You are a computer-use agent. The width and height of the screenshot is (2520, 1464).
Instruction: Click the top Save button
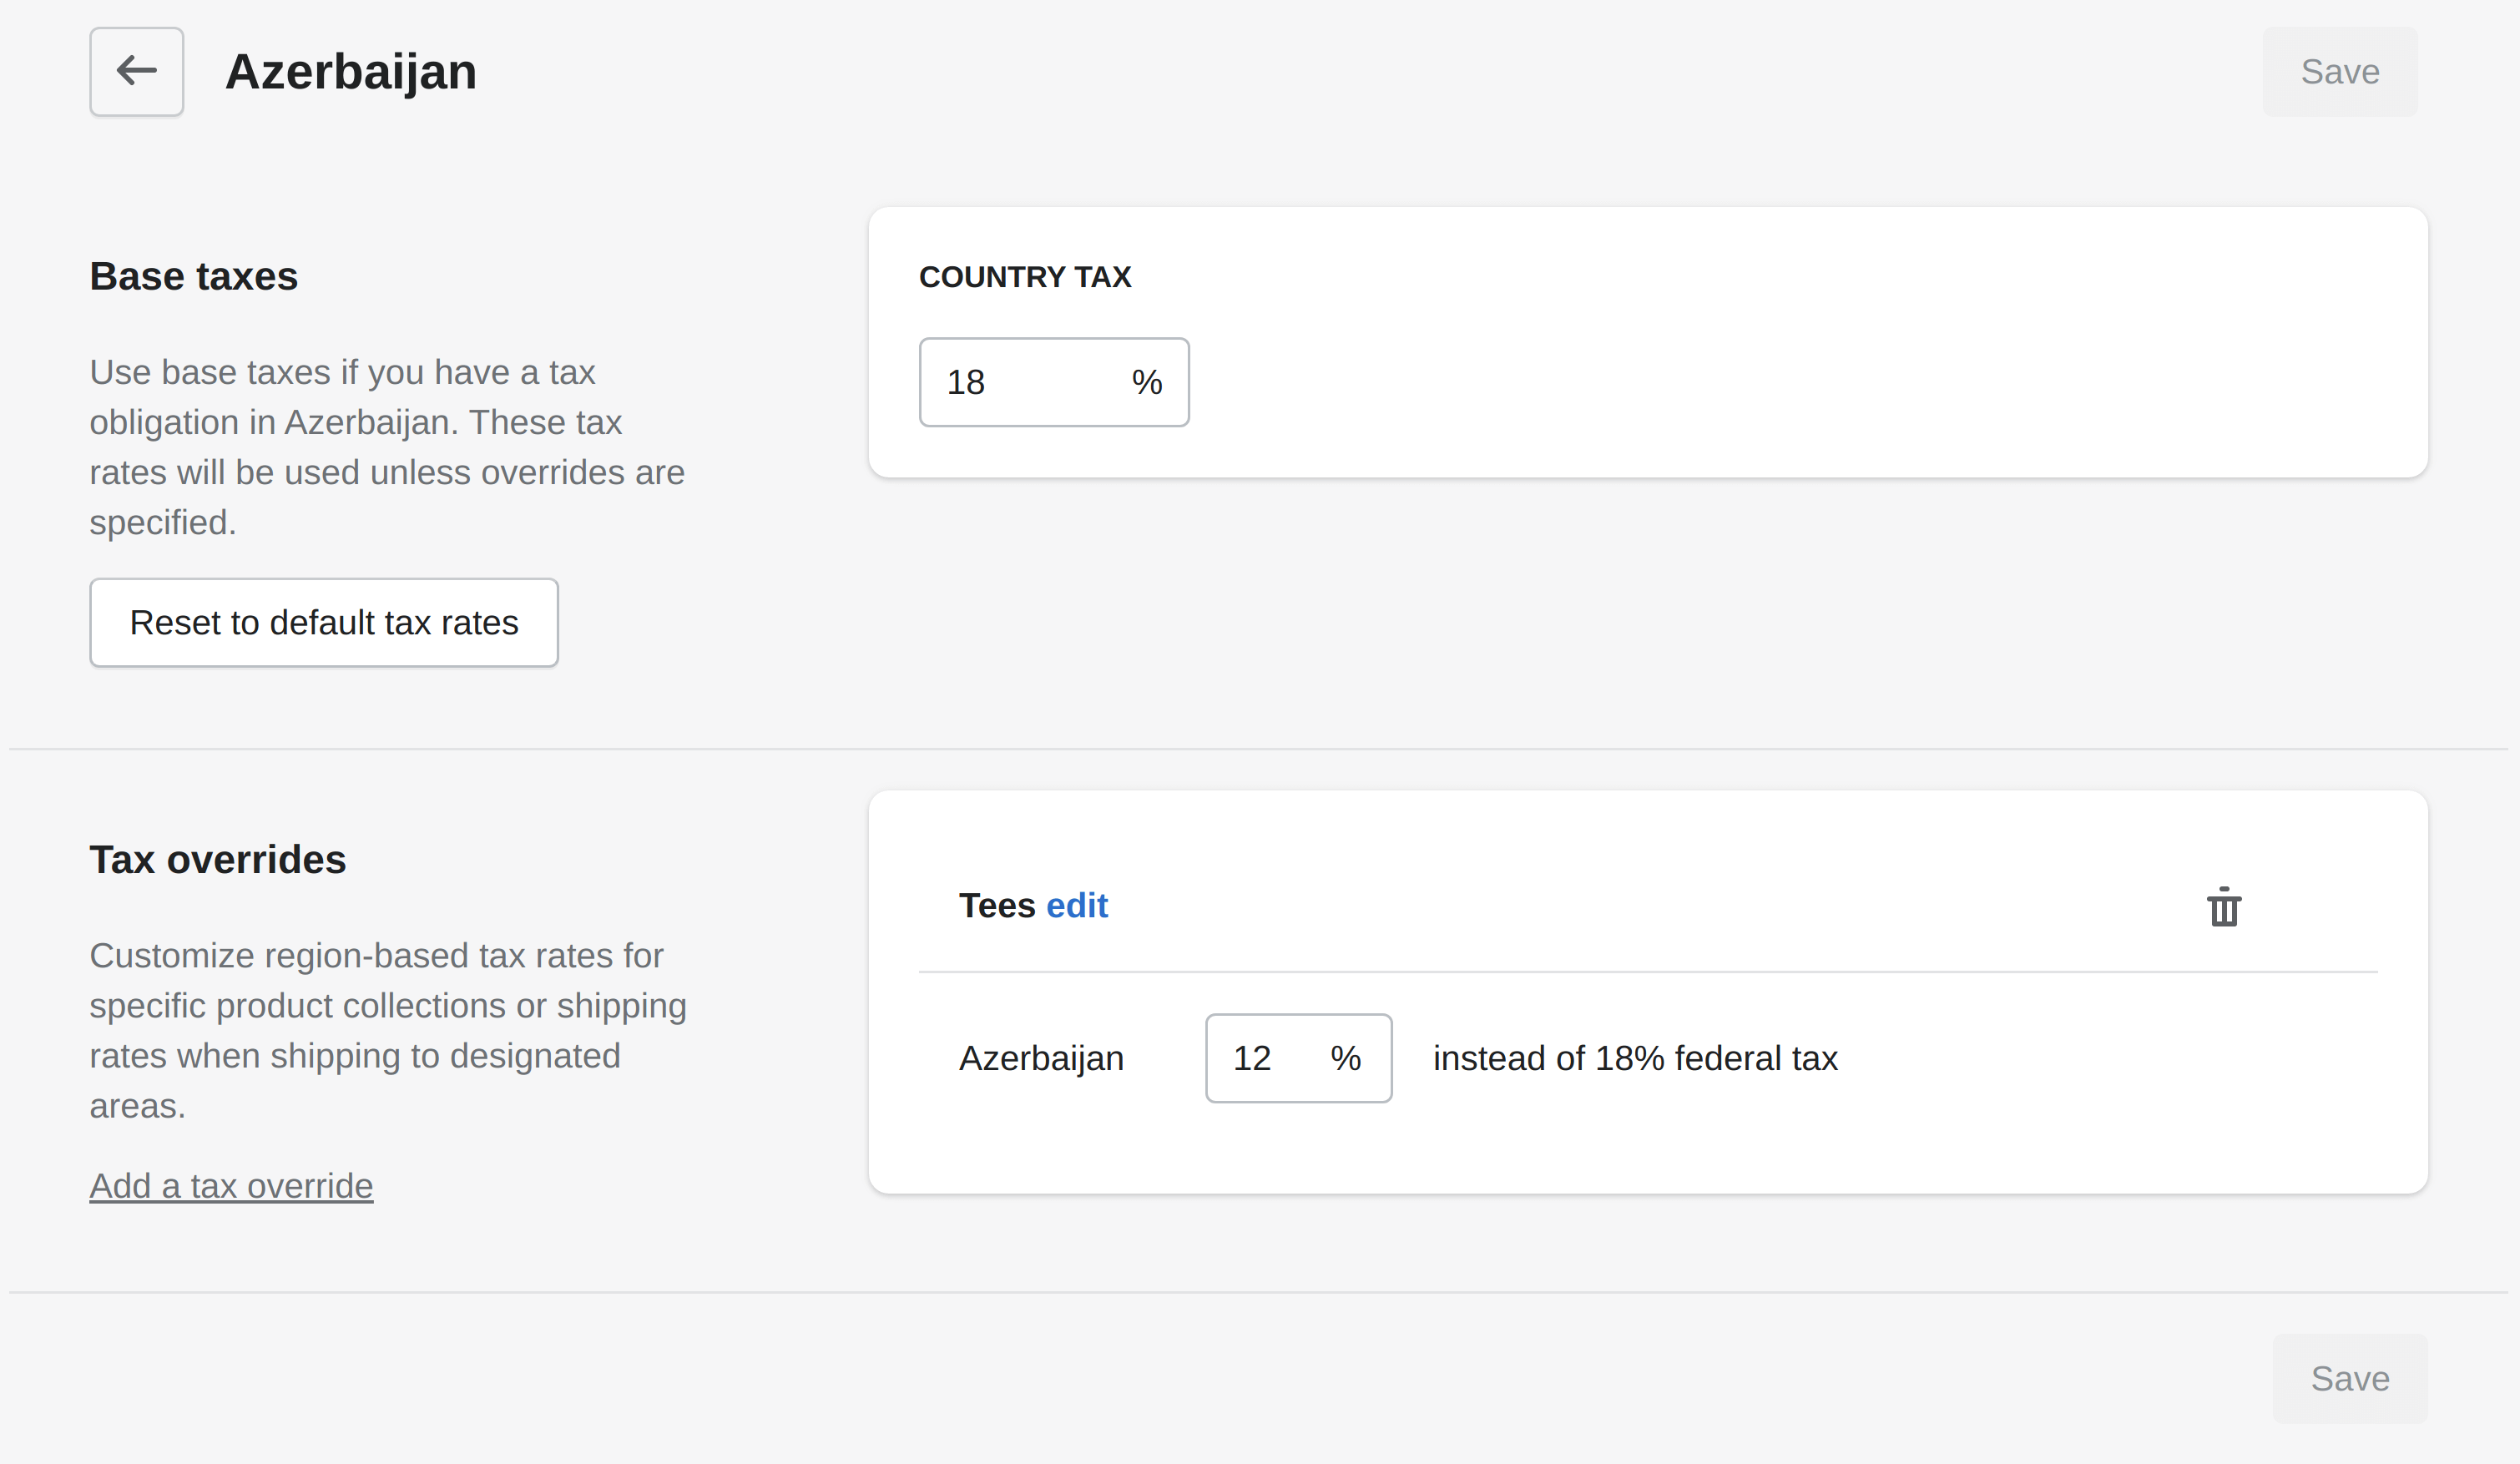point(2339,71)
